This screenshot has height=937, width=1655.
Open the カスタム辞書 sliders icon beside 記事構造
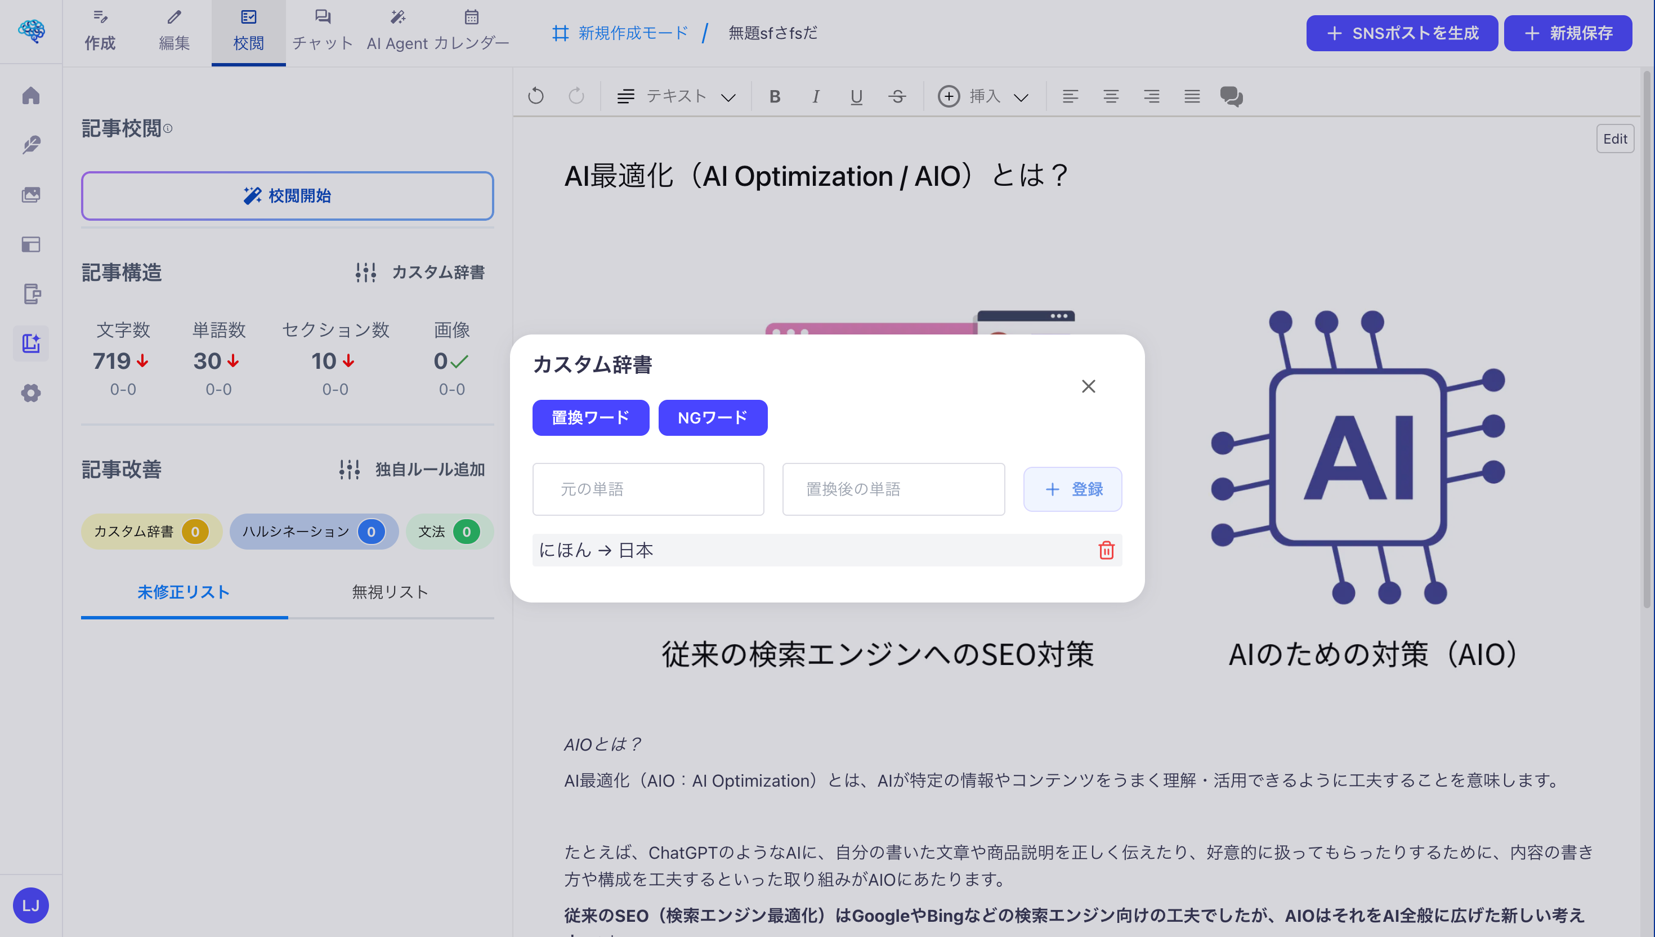click(365, 272)
